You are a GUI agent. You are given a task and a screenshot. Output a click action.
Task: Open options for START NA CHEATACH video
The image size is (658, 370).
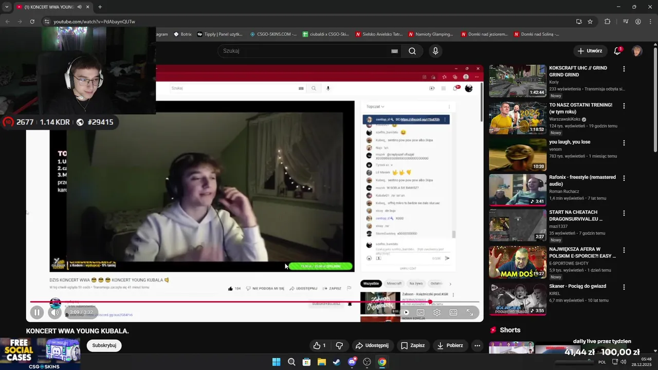(624, 213)
